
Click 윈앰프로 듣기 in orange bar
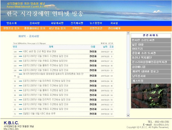tap(11, 28)
